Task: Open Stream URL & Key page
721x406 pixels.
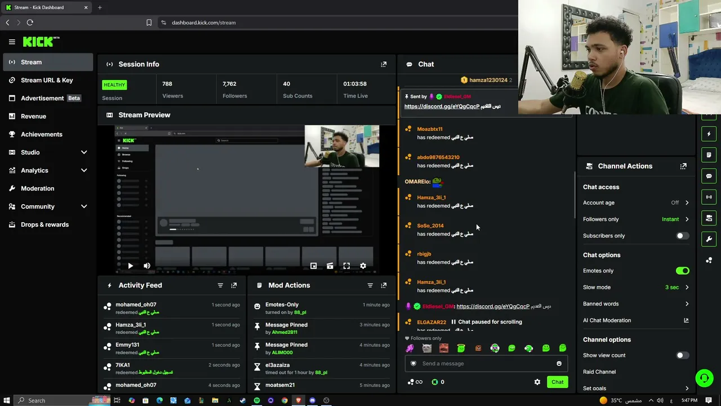Action: (48, 80)
